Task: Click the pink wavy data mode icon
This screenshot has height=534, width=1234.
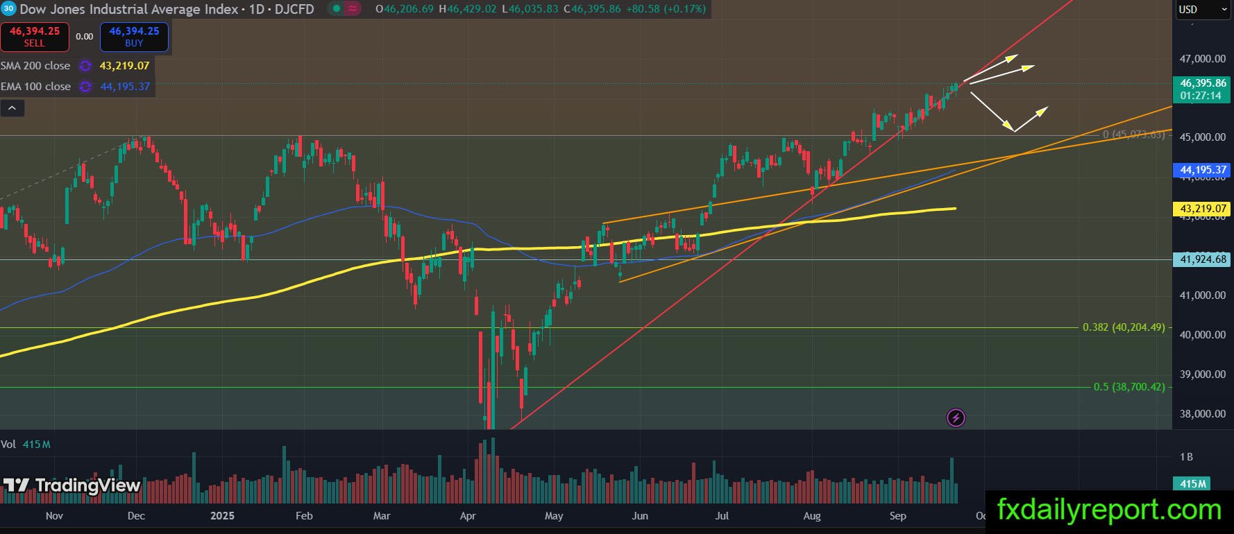Action: coord(353,9)
